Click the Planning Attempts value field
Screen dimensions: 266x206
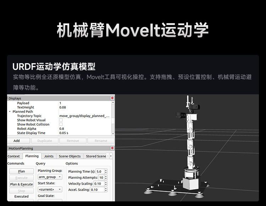click(x=101, y=178)
